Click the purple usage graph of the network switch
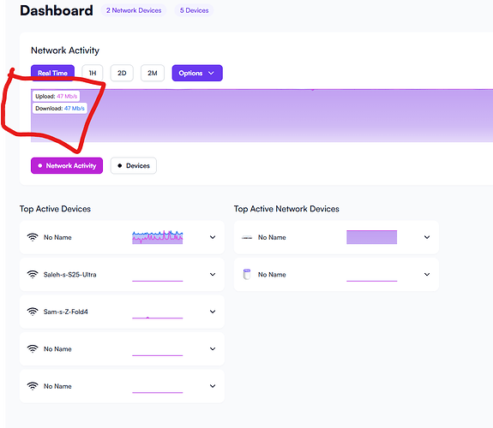This screenshot has height=428, width=493. click(x=371, y=237)
